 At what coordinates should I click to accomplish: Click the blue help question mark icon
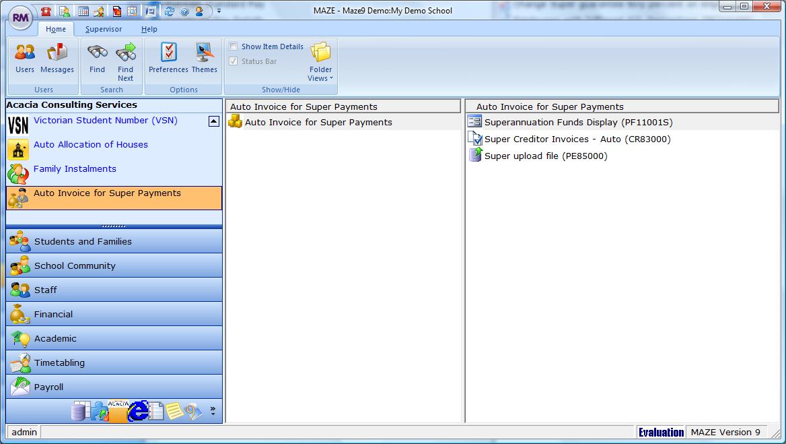click(184, 11)
